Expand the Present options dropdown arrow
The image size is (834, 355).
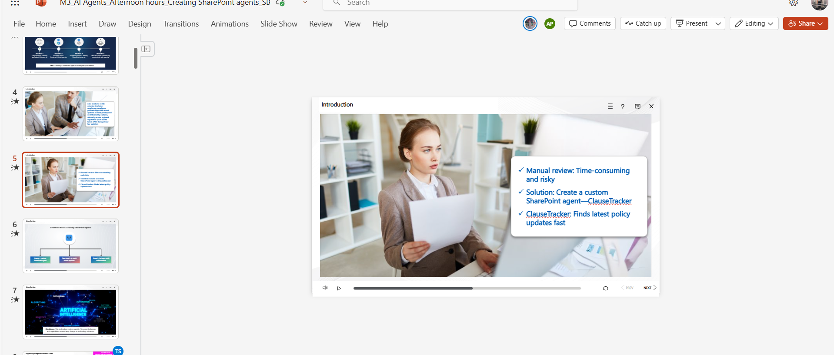tap(718, 23)
